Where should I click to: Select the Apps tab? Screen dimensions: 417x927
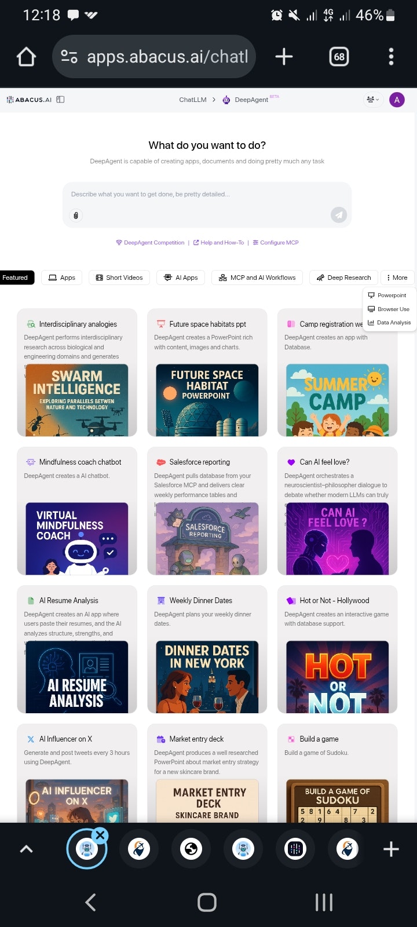pos(62,278)
